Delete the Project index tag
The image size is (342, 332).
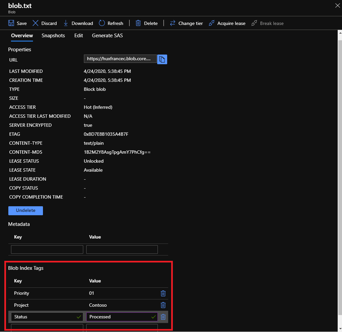[x=163, y=305]
